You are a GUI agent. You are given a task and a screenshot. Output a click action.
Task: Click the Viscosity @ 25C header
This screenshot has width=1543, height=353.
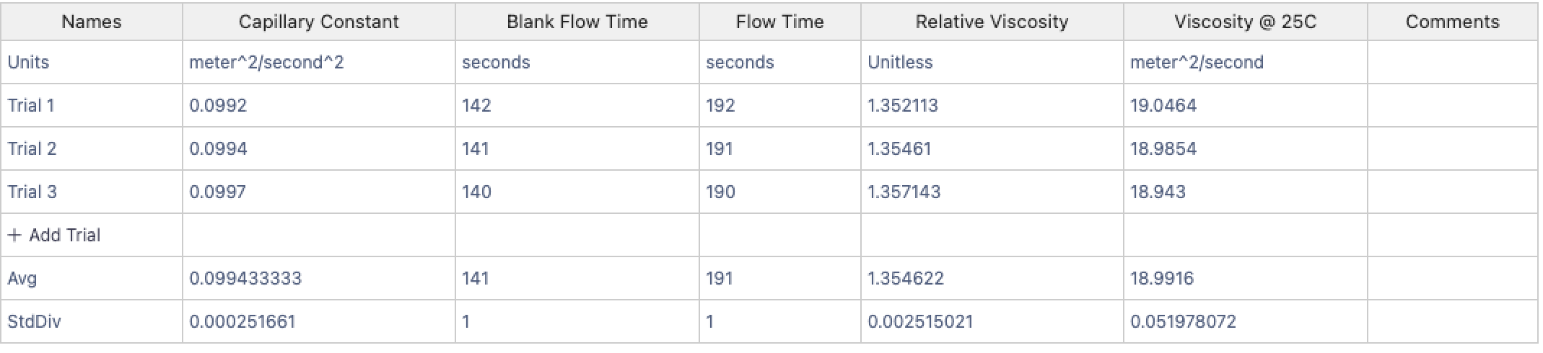pyautogui.click(x=1245, y=22)
